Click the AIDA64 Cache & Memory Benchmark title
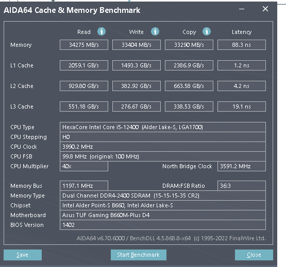 [x=72, y=10]
